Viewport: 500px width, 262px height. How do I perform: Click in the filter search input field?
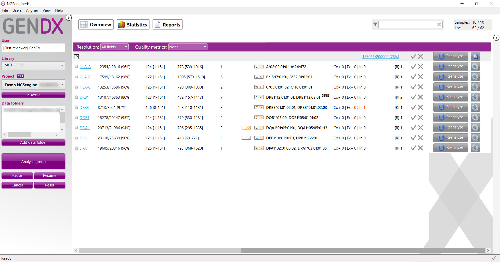[x=408, y=24]
